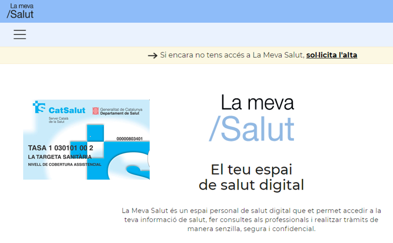This screenshot has height=243, width=393.
Task: Click "TASA 1 030101 00 2" on card
Action: (x=60, y=148)
